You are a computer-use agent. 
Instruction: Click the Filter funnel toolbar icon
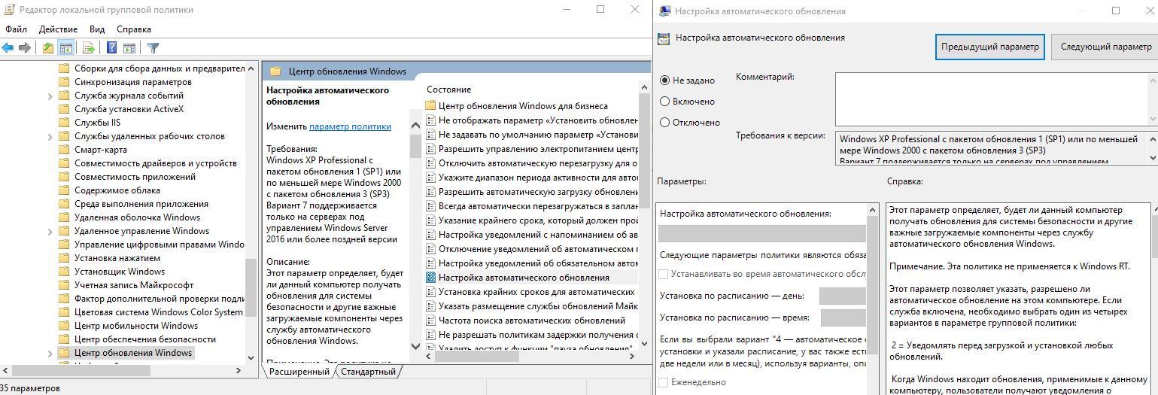[153, 48]
